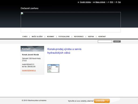Click the orange Webnode button in footer
The width and height of the screenshot is (138, 104).
[x=102, y=101]
